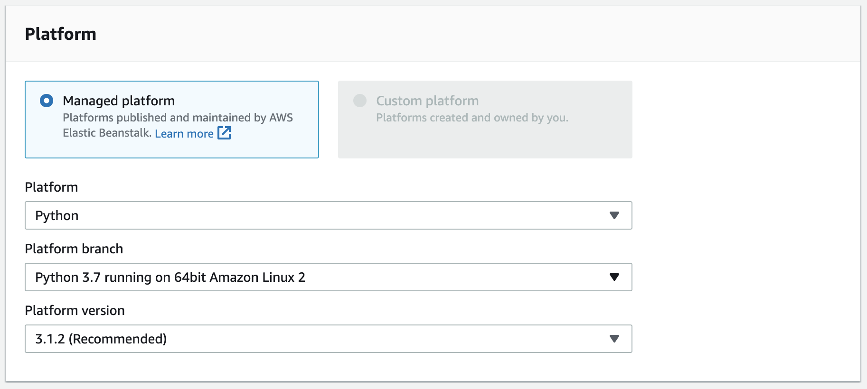Click the "Platforms created and owned by you" text
867x389 pixels.
coord(472,118)
